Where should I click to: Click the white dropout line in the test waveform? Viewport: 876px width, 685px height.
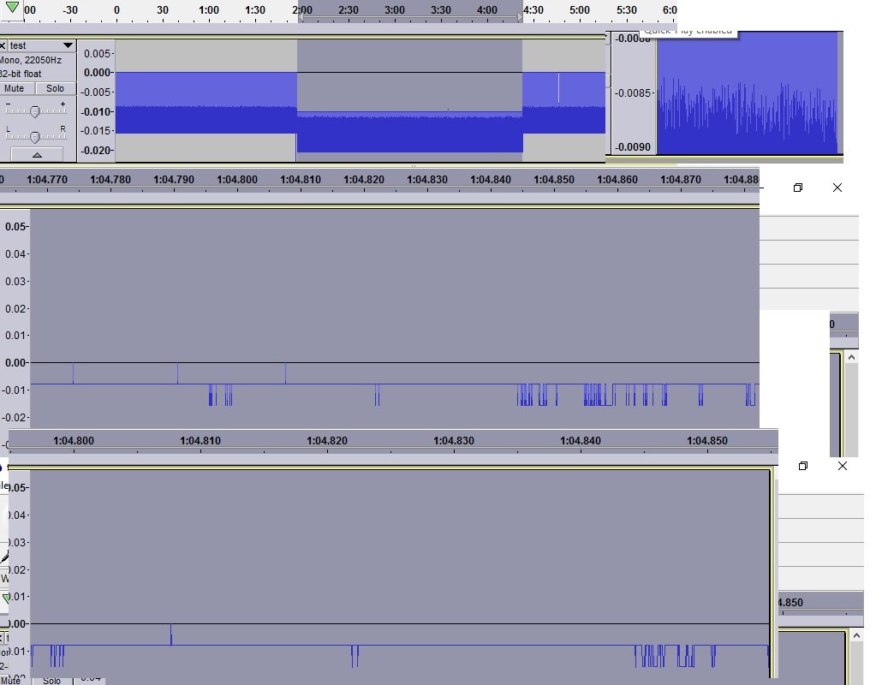(558, 88)
